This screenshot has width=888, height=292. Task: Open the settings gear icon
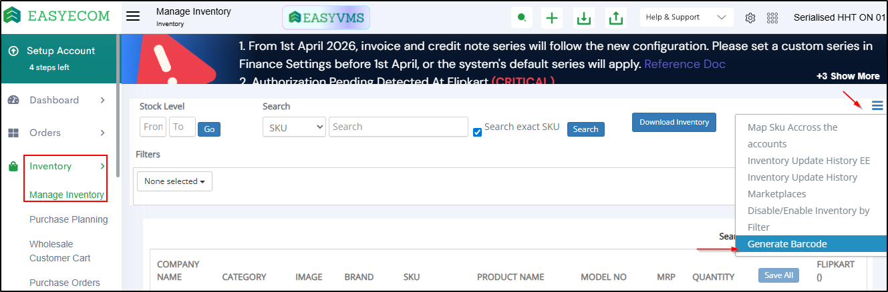tap(750, 18)
